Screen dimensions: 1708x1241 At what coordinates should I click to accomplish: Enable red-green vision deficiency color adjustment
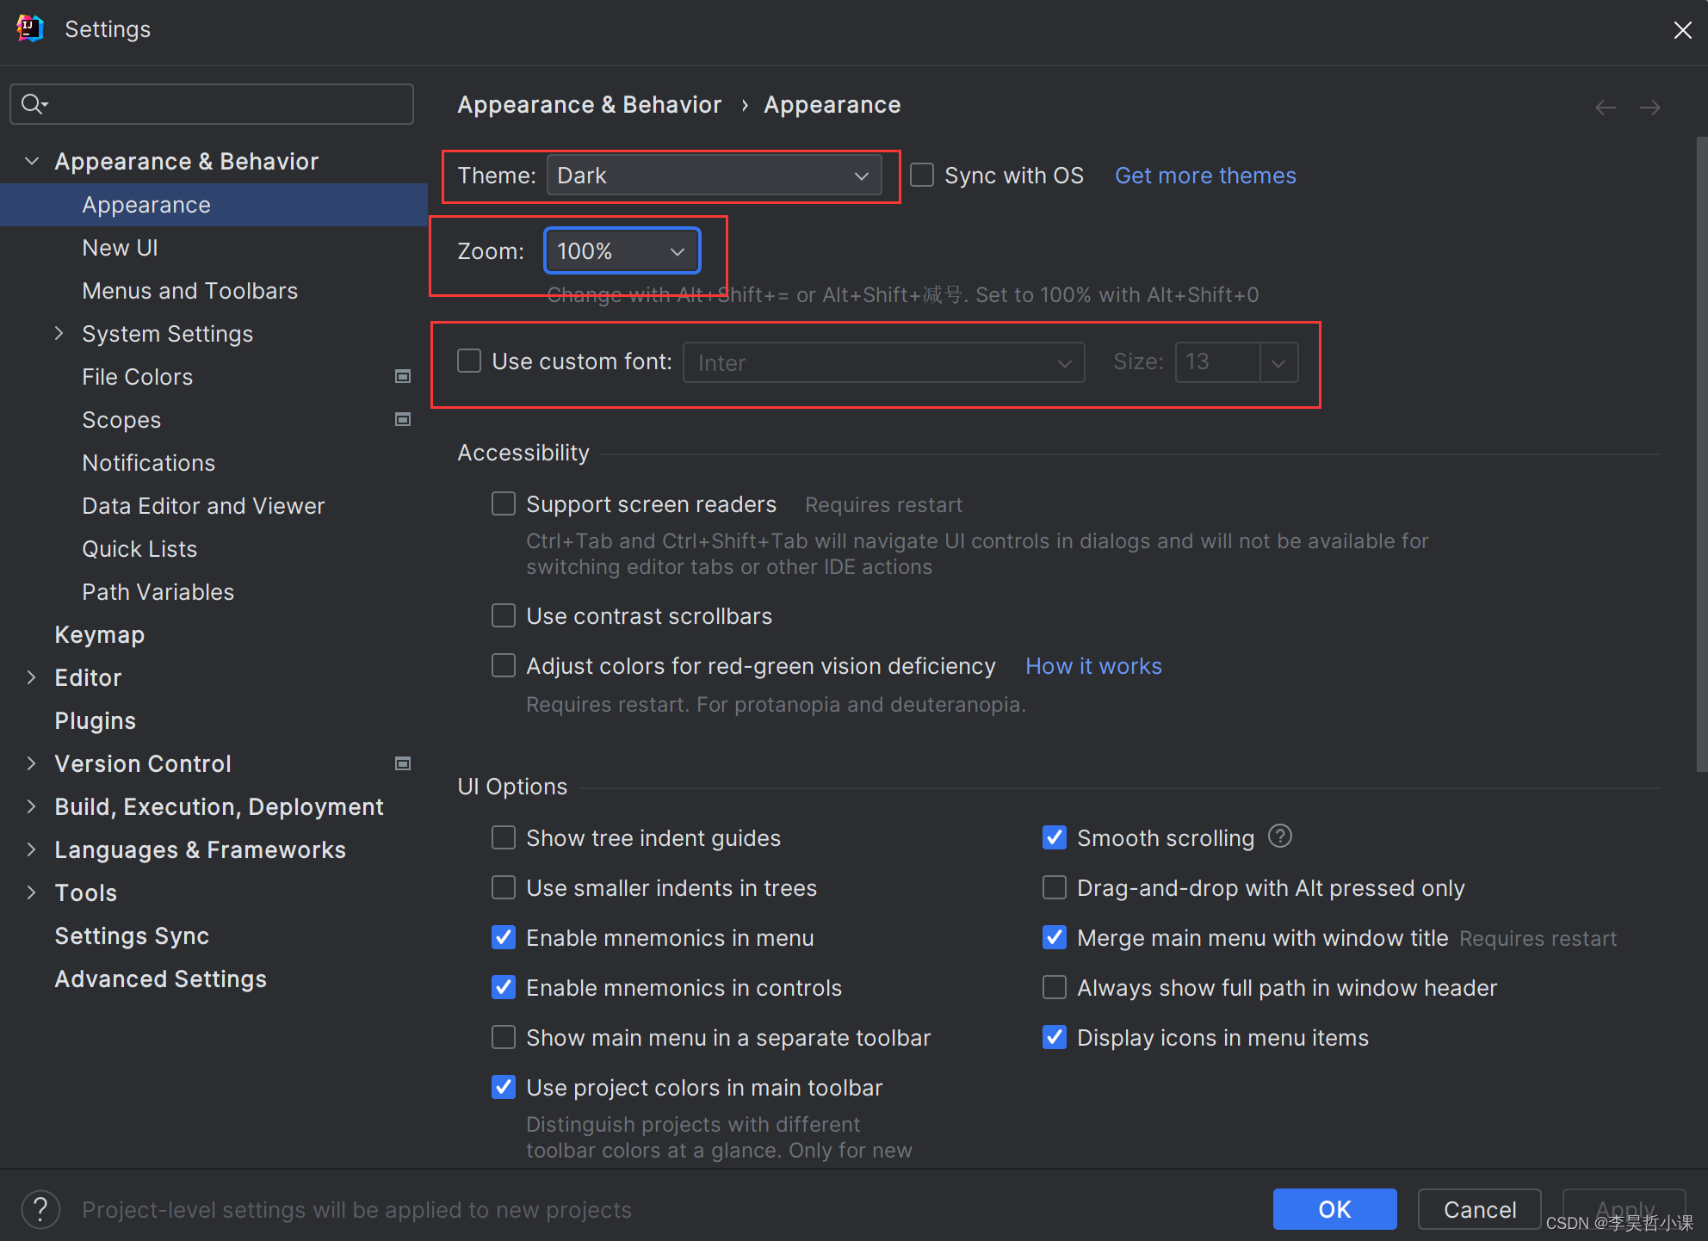[x=504, y=665]
